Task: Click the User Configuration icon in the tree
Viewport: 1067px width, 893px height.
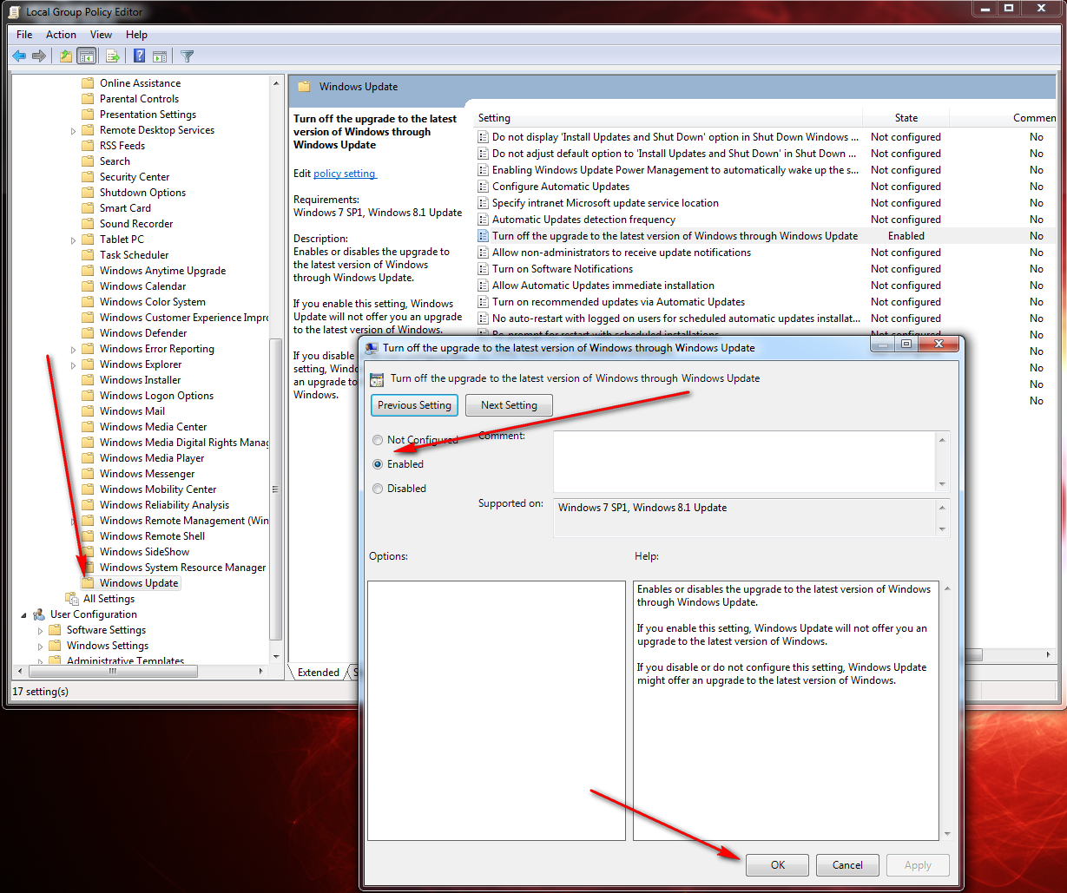Action: click(39, 614)
